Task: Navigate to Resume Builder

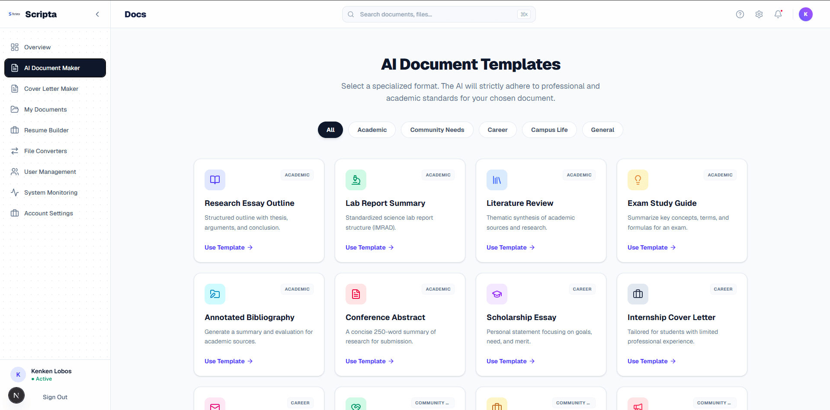Action: click(55, 130)
